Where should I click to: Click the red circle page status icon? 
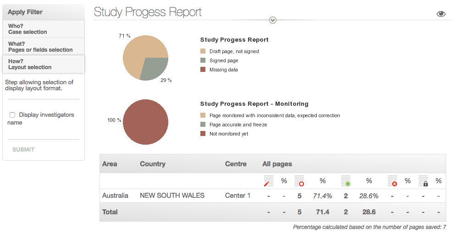coord(299,181)
